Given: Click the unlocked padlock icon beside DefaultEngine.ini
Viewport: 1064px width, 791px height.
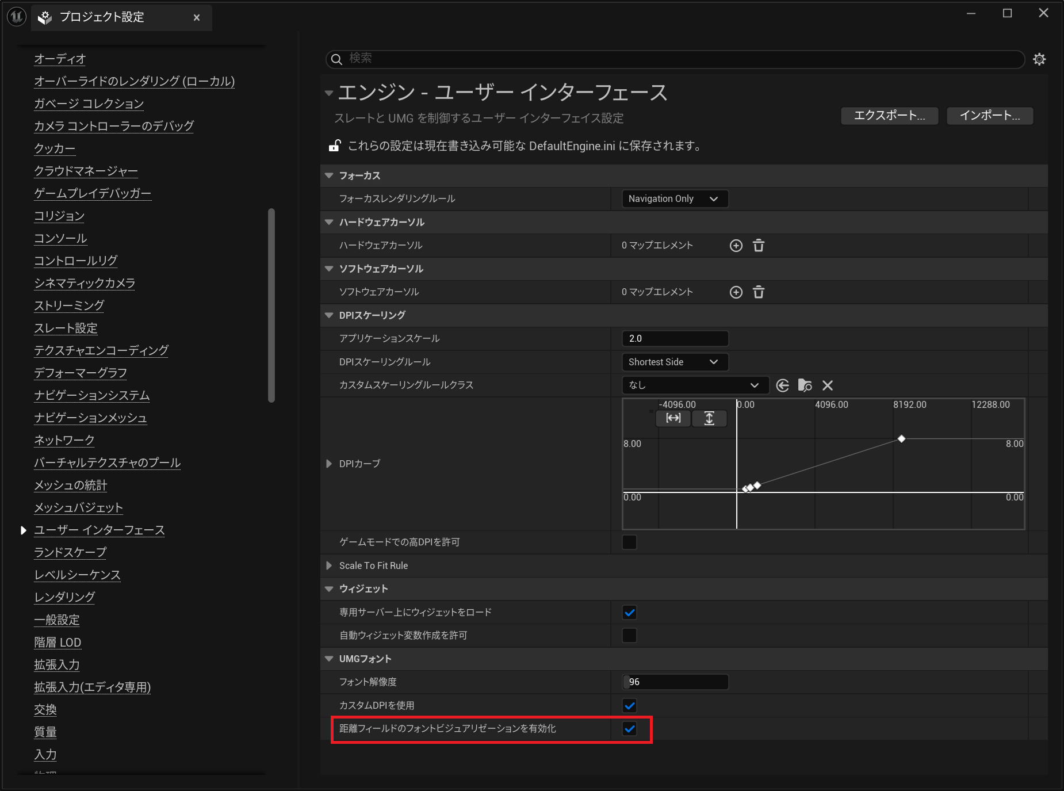Looking at the screenshot, I should point(335,146).
